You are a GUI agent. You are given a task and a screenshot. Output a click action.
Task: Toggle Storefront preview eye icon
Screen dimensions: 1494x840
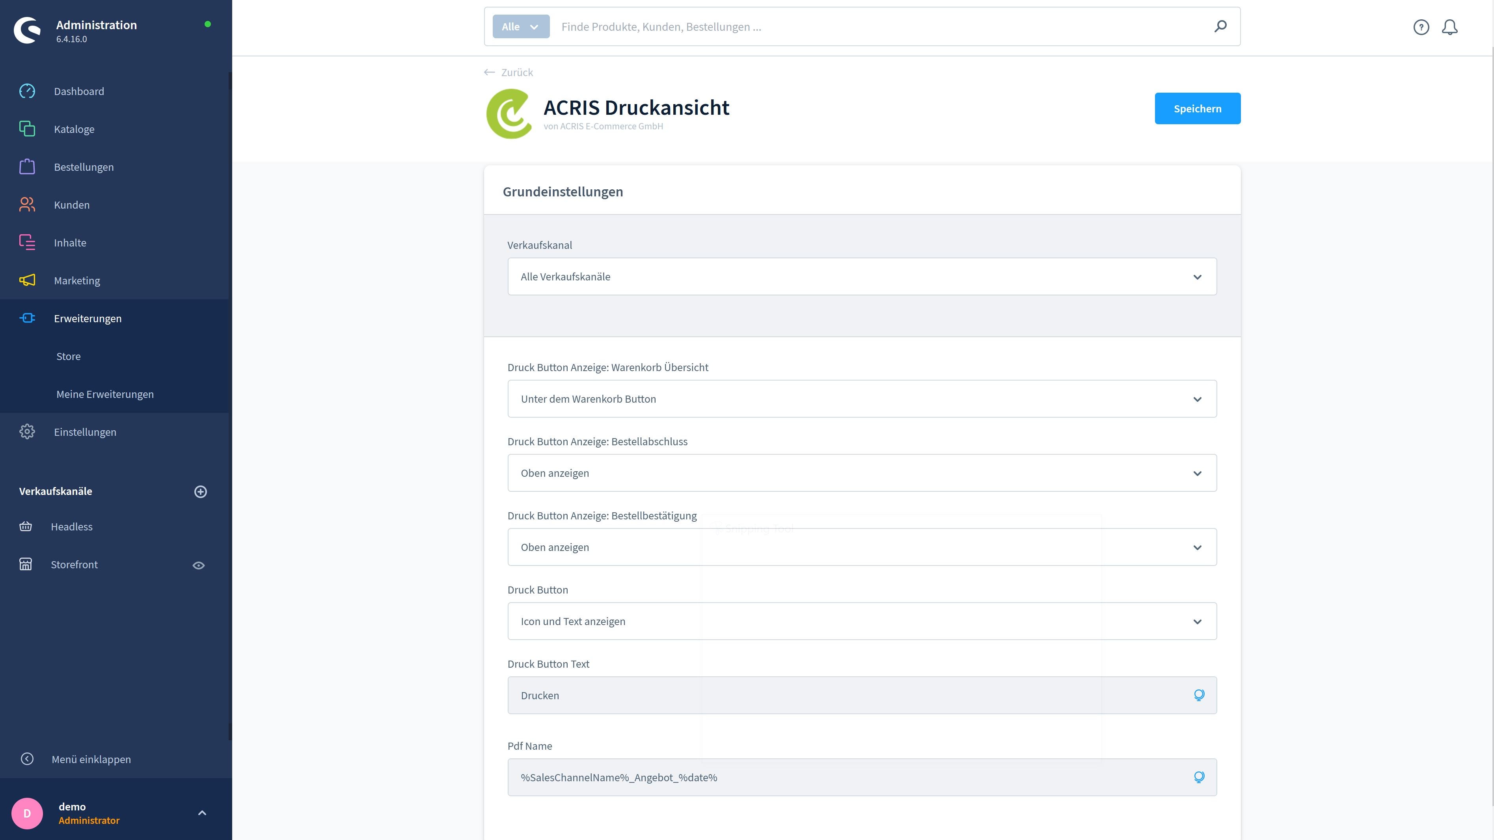point(198,565)
